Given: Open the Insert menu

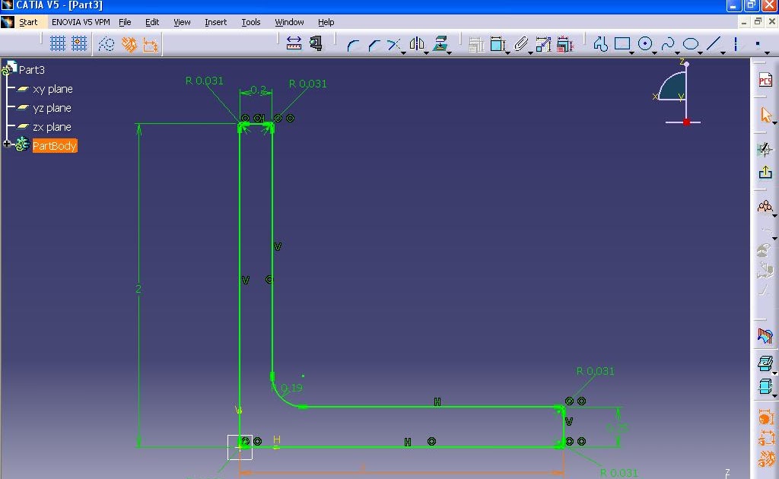Looking at the screenshot, I should pos(215,22).
